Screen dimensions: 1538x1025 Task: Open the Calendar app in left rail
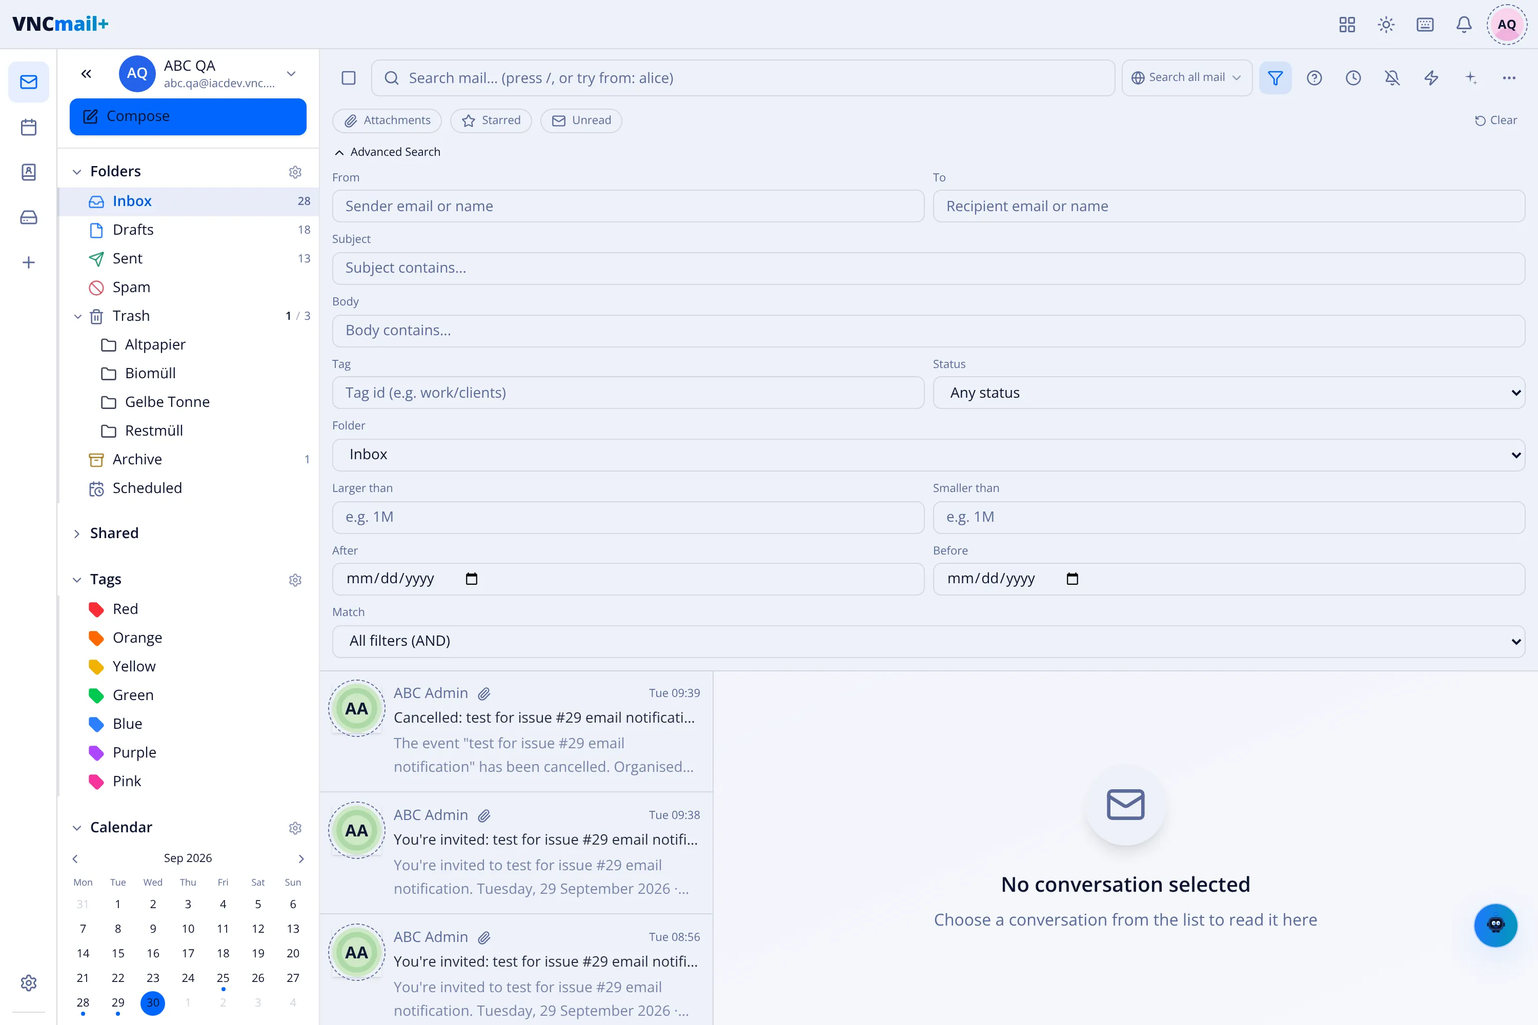(29, 127)
